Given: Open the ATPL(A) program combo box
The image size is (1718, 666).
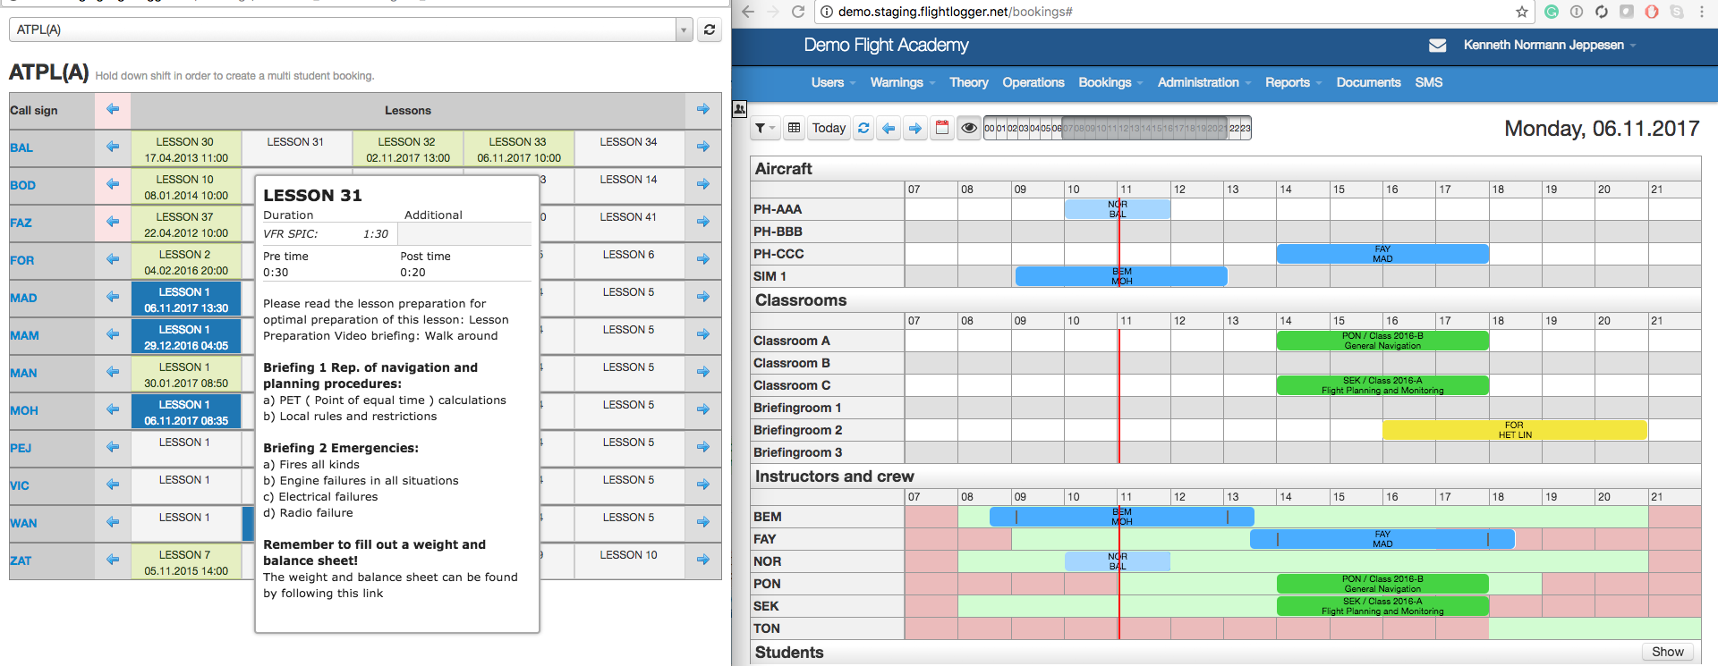Looking at the screenshot, I should [351, 30].
